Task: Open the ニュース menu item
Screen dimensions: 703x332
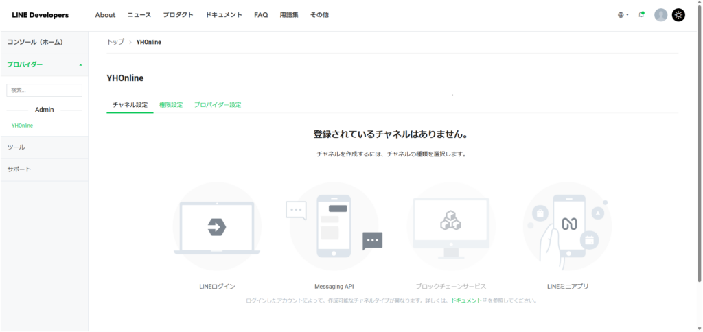Action: tap(139, 15)
